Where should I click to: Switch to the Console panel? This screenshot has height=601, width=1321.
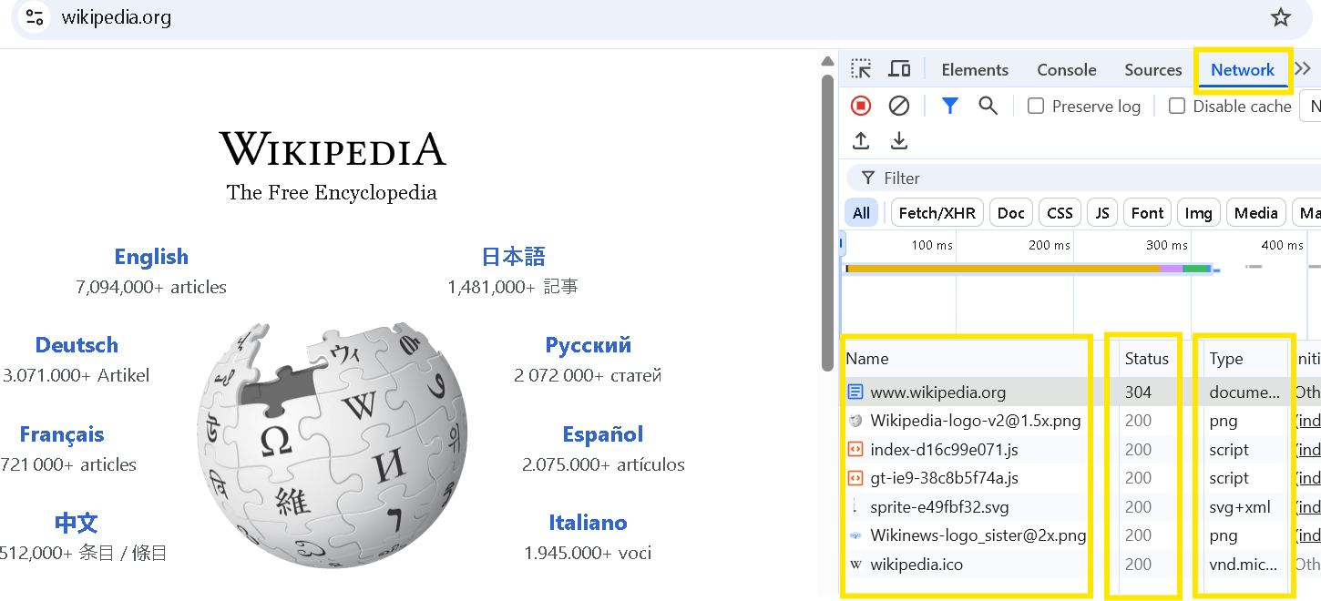click(x=1066, y=68)
